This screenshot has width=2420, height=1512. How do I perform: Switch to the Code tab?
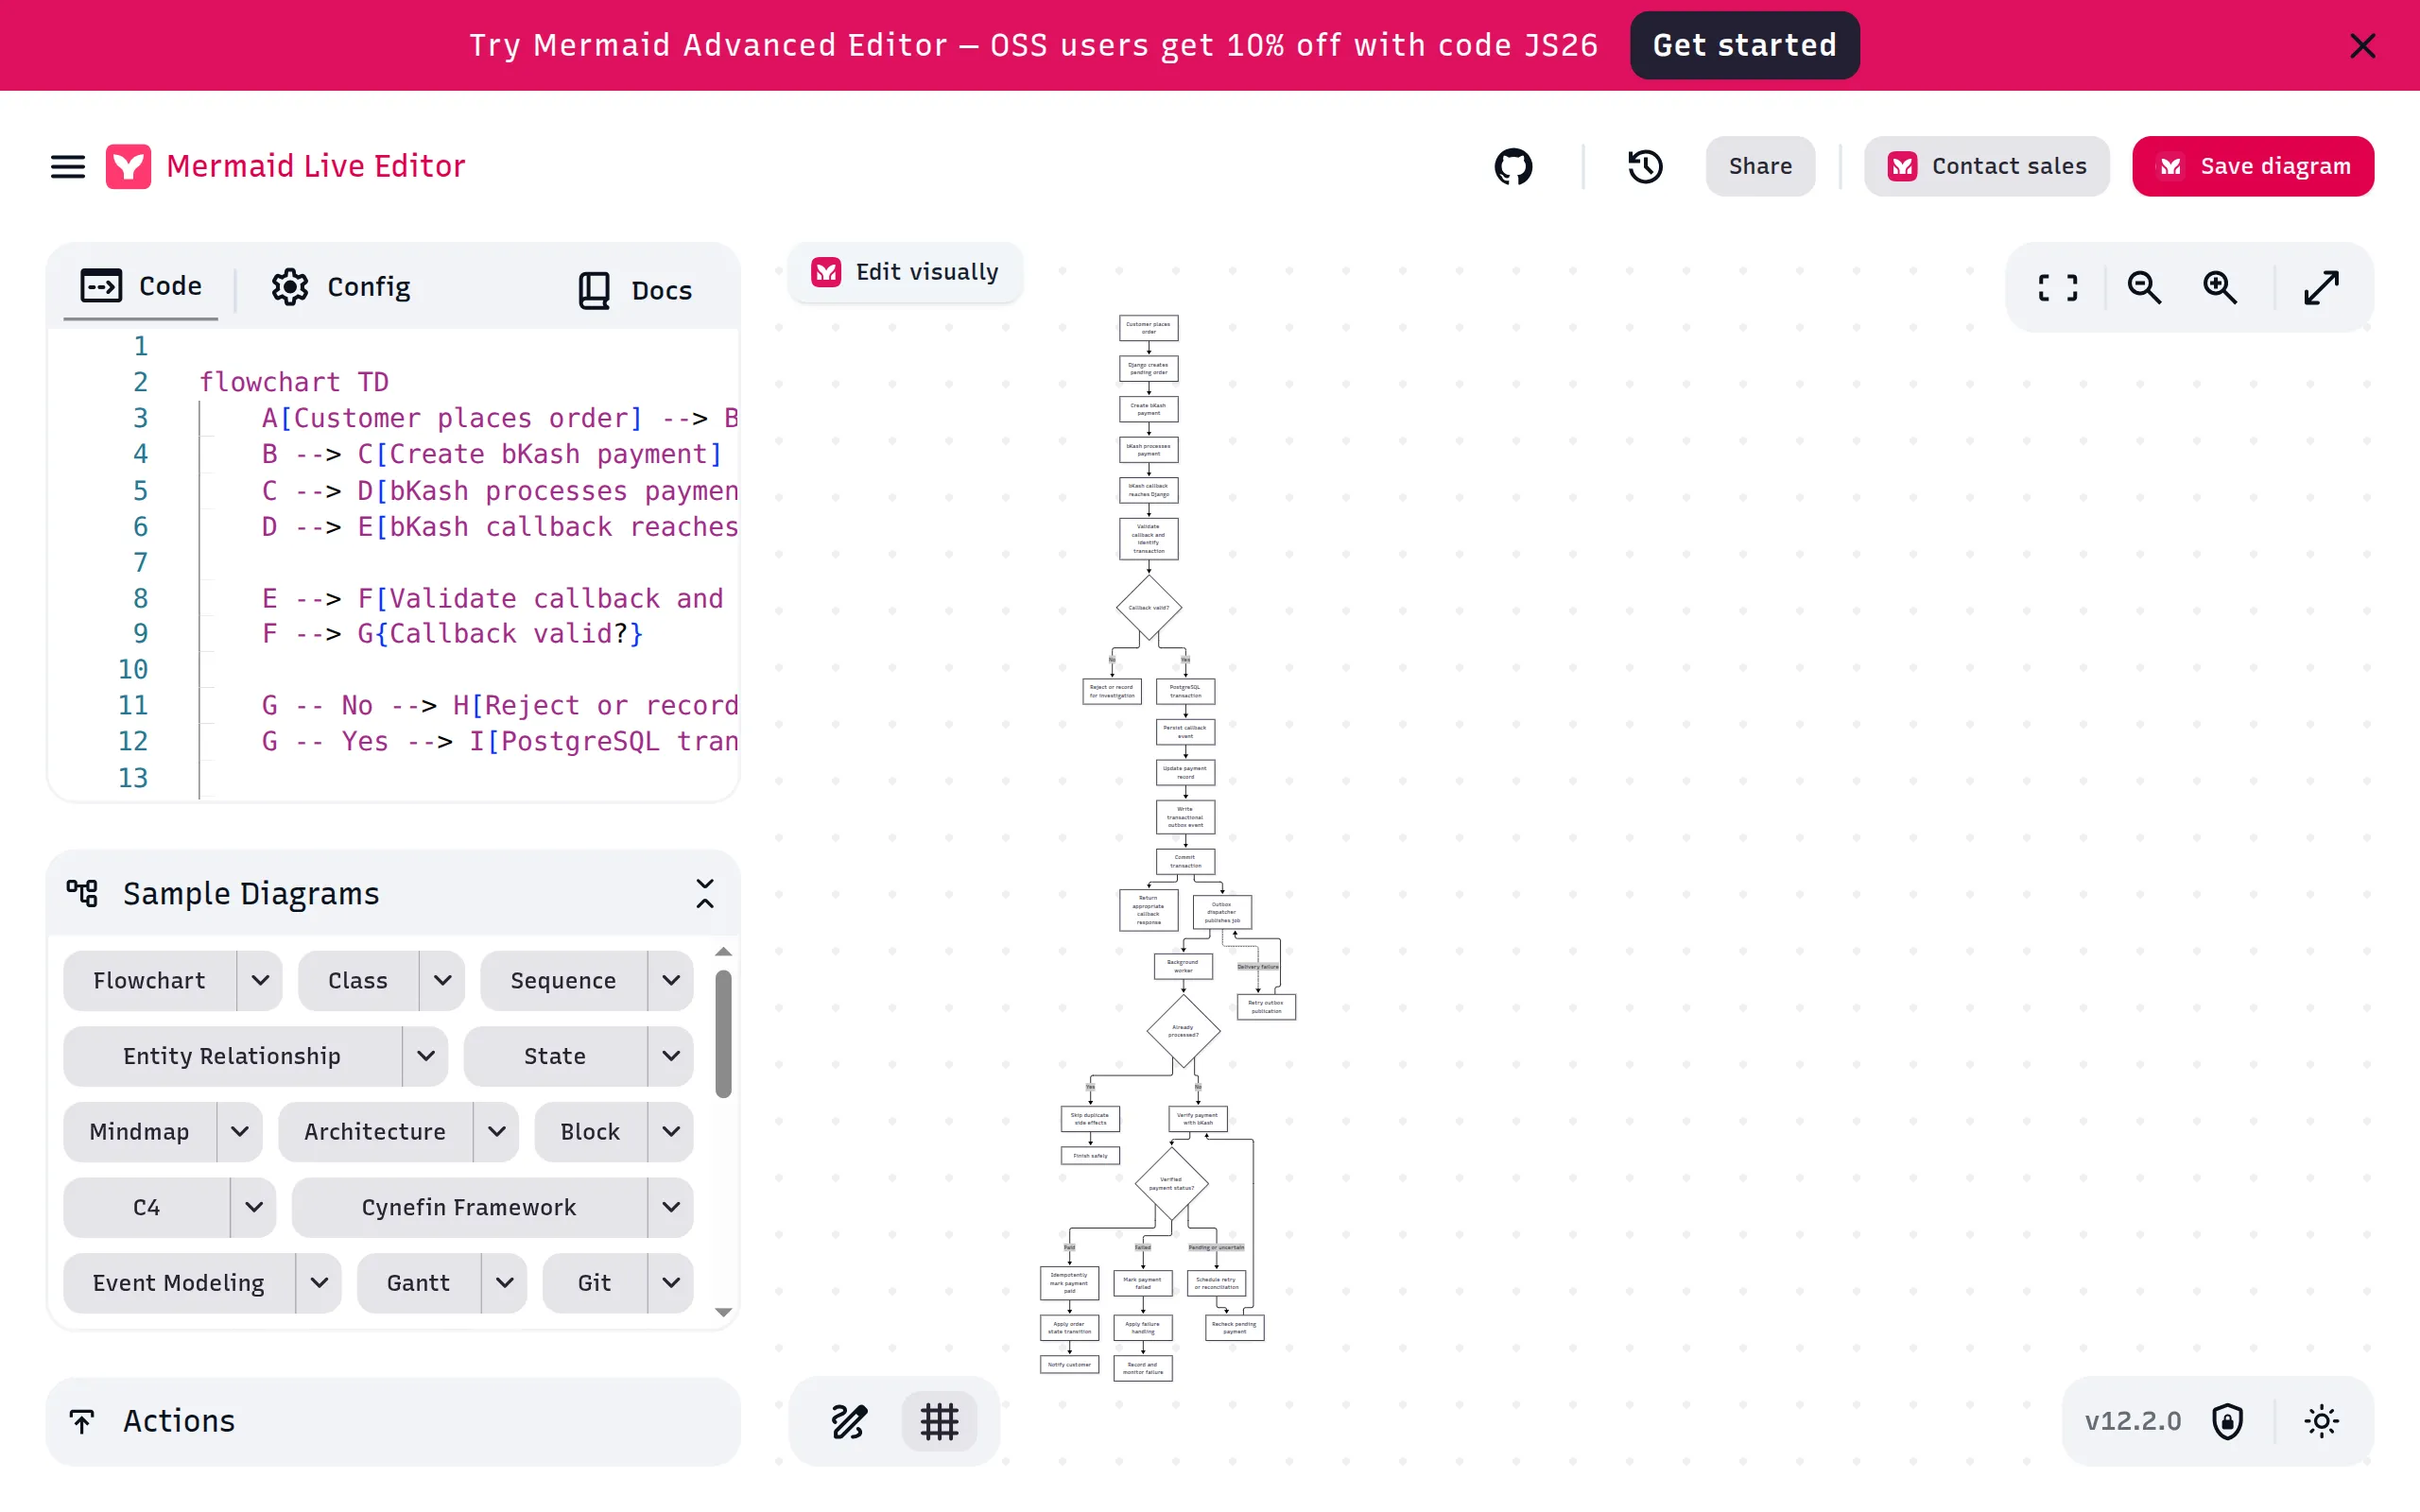[141, 286]
